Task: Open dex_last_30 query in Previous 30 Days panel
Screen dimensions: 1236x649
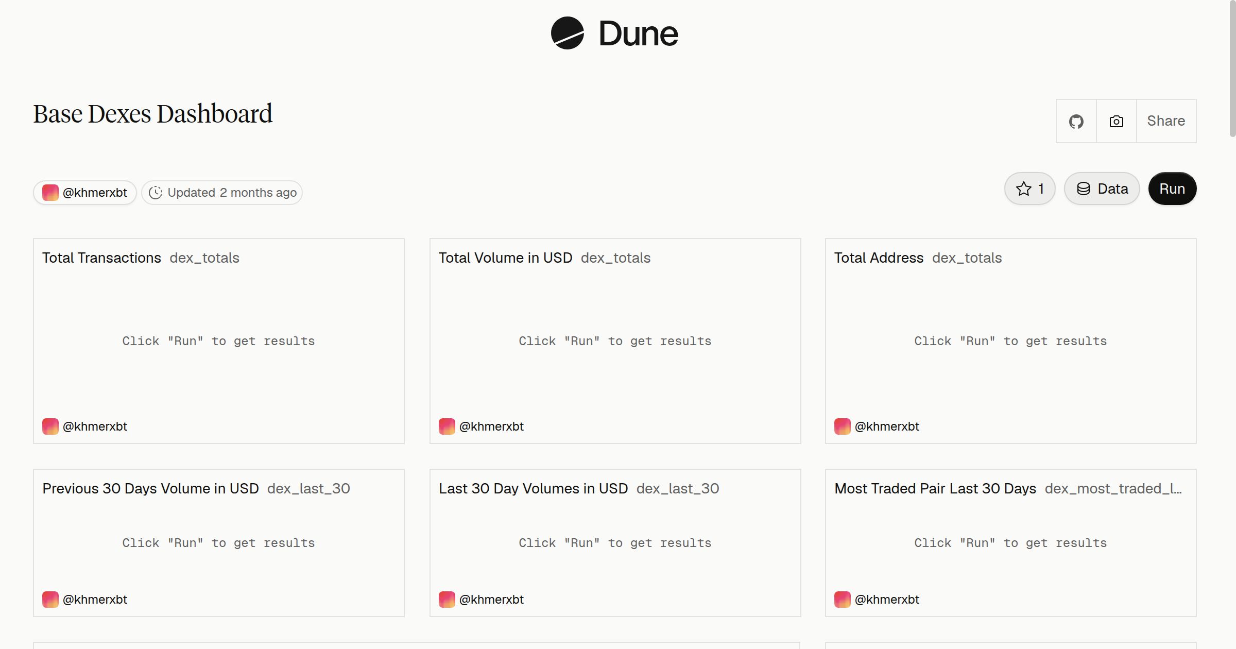Action: point(308,488)
